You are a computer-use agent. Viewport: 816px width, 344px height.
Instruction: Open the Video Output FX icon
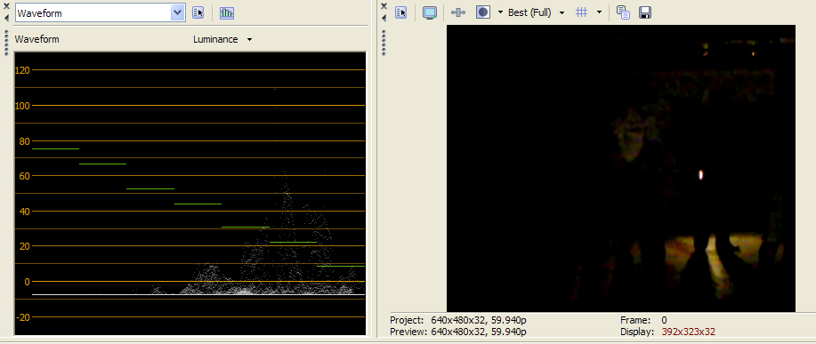(x=458, y=13)
